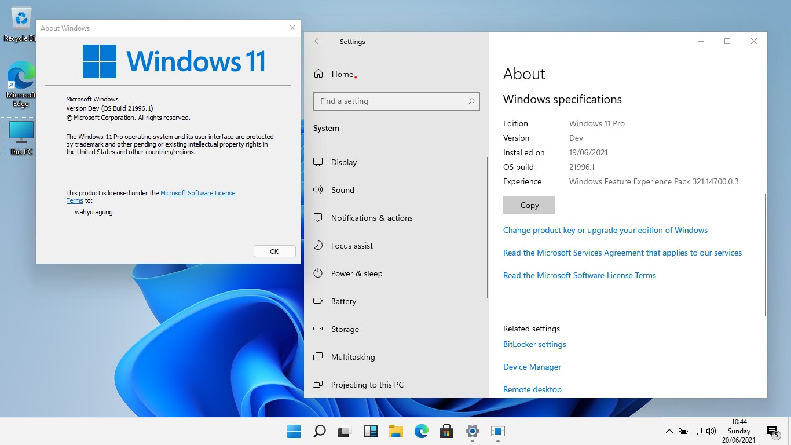Close the Settings window
Screen dimensions: 791x445
[754, 41]
